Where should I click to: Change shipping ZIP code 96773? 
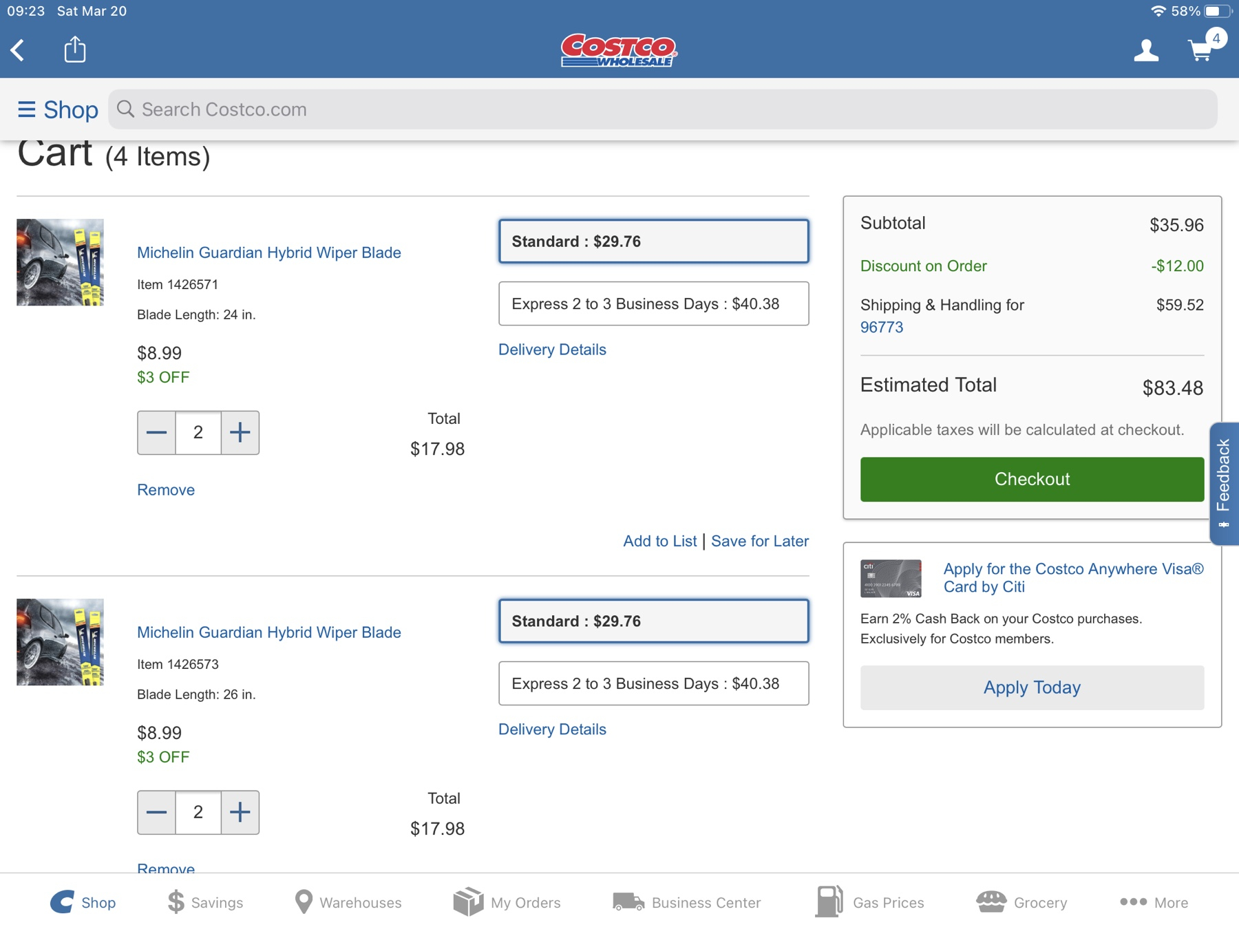(x=882, y=328)
